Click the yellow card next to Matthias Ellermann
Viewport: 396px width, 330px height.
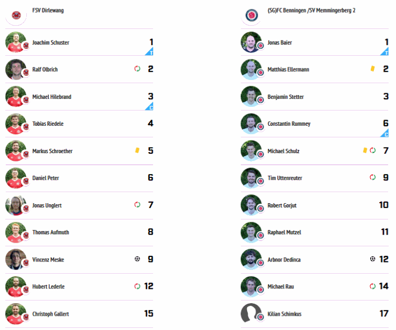click(372, 69)
